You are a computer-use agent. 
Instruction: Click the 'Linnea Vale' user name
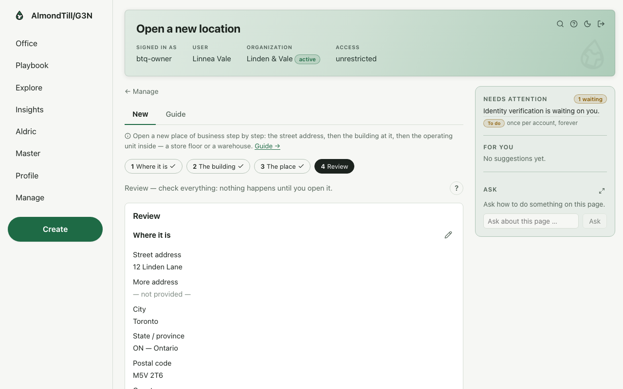click(x=212, y=59)
